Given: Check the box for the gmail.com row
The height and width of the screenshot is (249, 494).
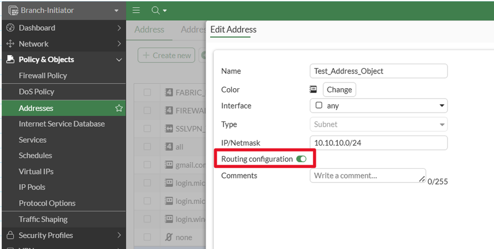Looking at the screenshot, I should (x=147, y=165).
